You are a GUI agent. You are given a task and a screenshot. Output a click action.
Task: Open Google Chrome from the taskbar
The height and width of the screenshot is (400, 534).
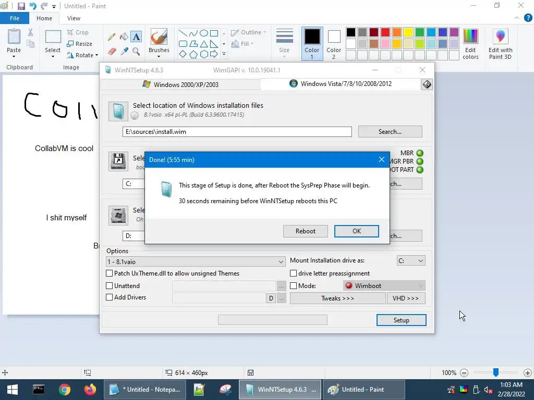[64, 390]
